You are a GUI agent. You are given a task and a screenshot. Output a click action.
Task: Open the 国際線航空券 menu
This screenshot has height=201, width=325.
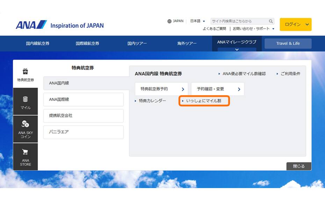point(87,44)
